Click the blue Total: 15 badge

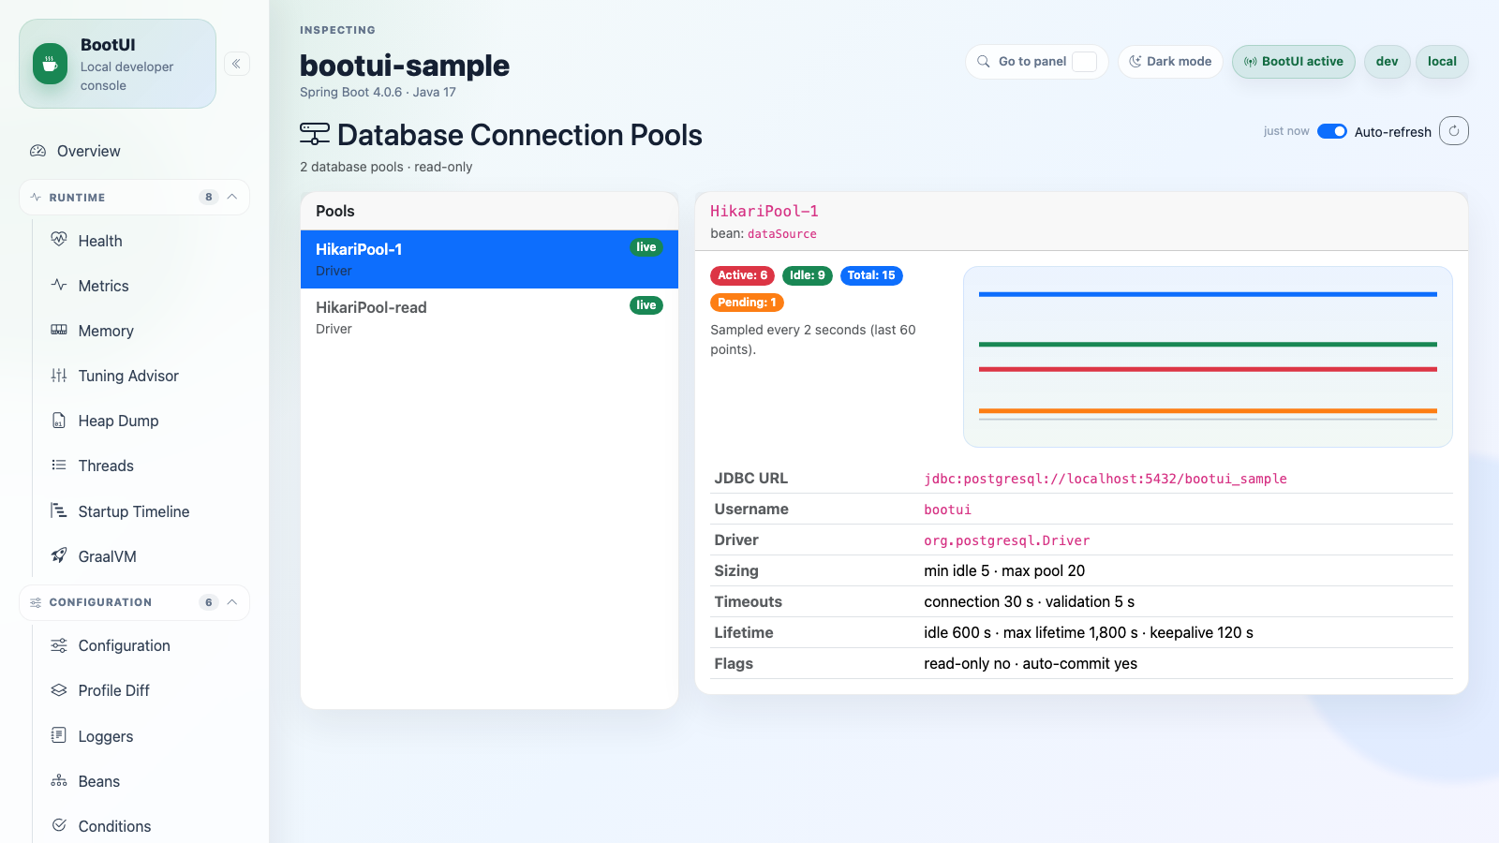(x=871, y=275)
